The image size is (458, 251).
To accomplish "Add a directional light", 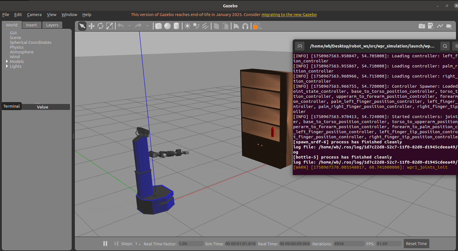I will 205,26.
